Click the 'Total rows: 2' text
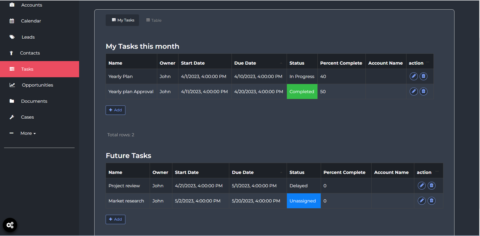480x236 pixels. (x=121, y=135)
